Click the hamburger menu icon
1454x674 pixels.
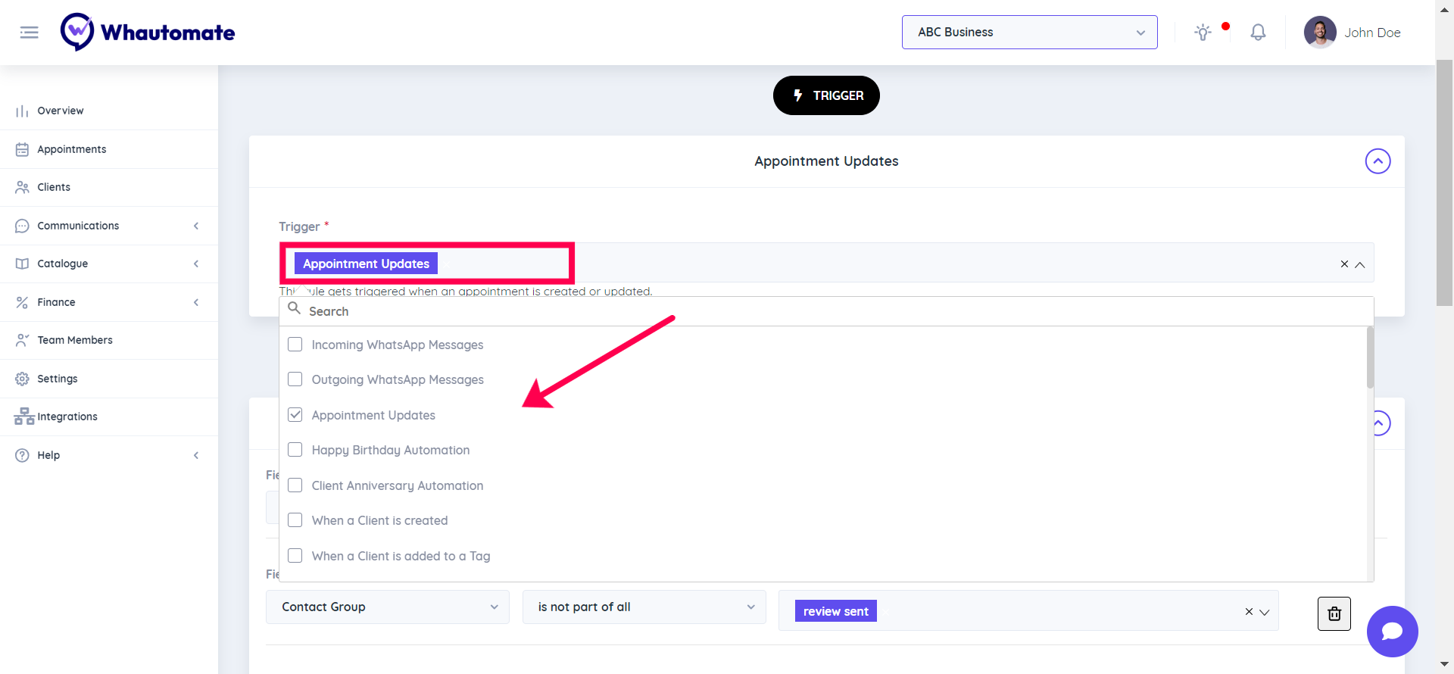(29, 33)
